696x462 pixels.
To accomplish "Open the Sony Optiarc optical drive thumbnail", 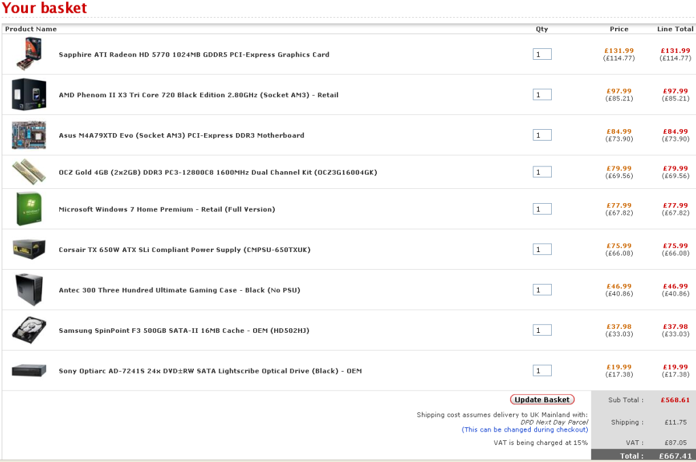I will tap(29, 370).
